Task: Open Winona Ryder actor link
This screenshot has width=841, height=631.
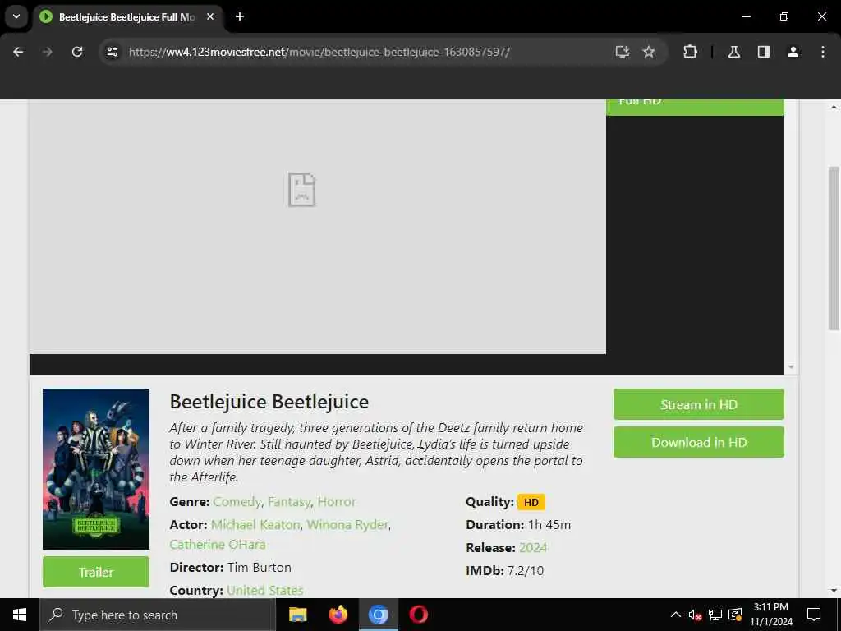Action: click(347, 524)
